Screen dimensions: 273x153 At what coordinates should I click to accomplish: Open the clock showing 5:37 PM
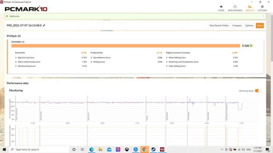pyautogui.click(x=258, y=149)
